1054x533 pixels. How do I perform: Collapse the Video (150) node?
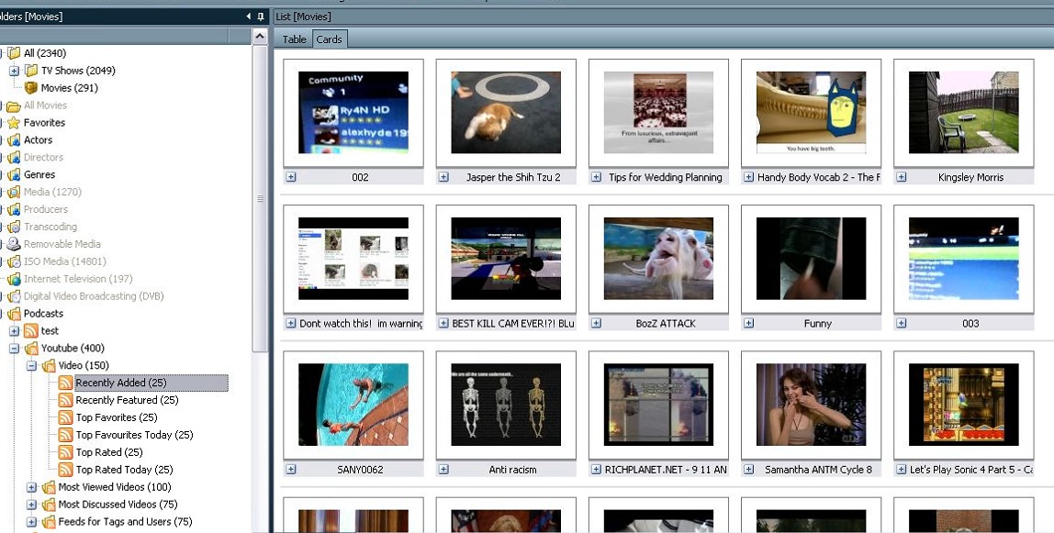(31, 366)
